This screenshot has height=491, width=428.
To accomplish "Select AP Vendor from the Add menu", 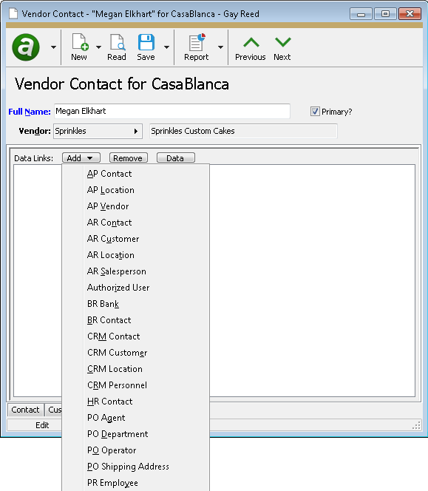I will point(108,206).
